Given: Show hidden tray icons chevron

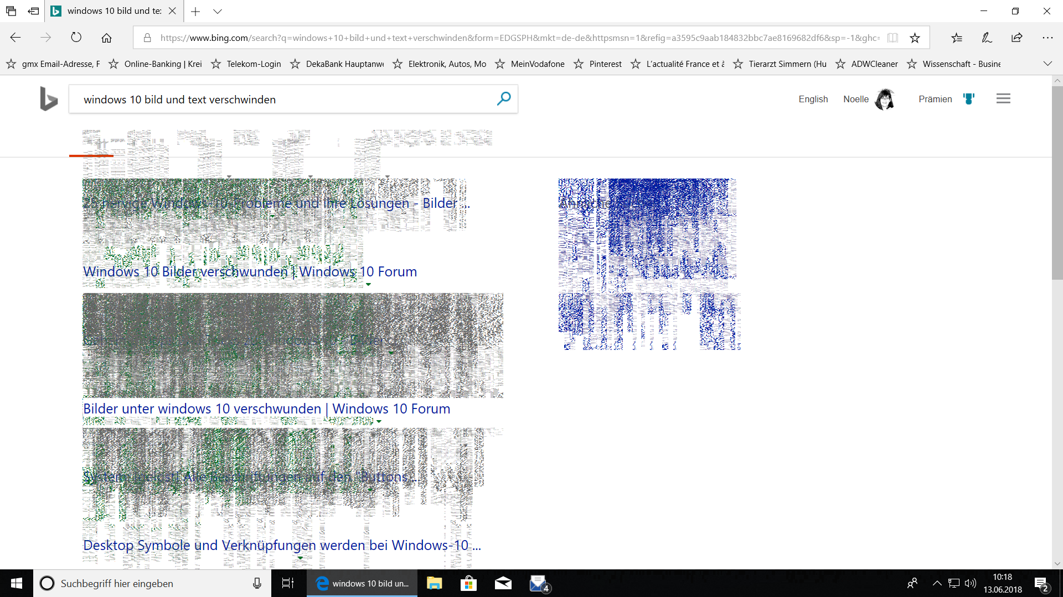Looking at the screenshot, I should pyautogui.click(x=937, y=583).
